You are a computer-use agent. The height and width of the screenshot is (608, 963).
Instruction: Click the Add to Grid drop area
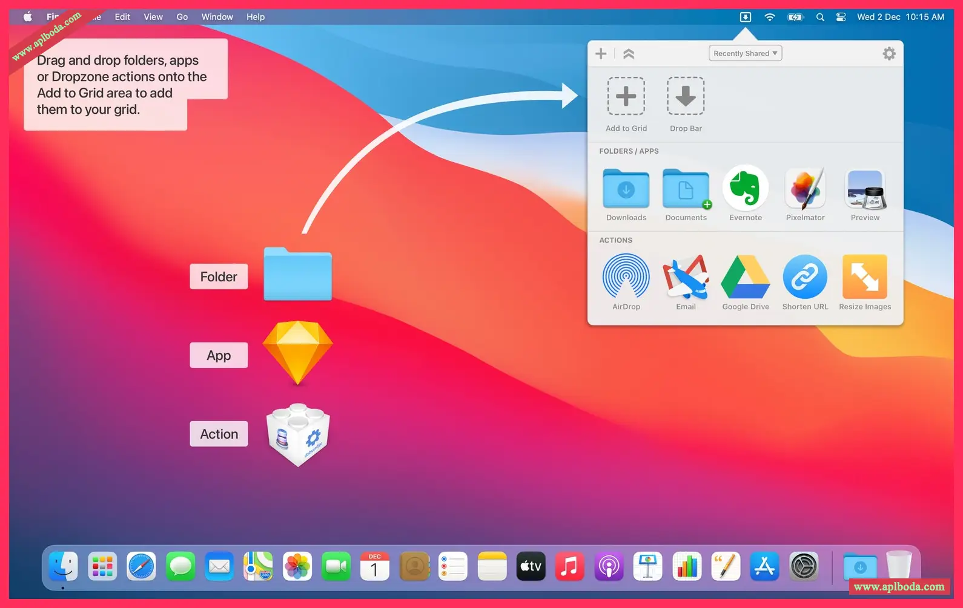pyautogui.click(x=626, y=96)
